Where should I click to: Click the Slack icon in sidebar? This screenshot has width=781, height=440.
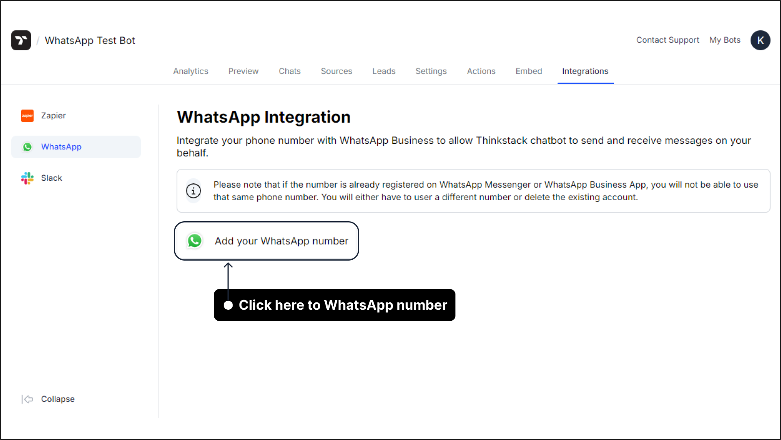click(x=28, y=178)
